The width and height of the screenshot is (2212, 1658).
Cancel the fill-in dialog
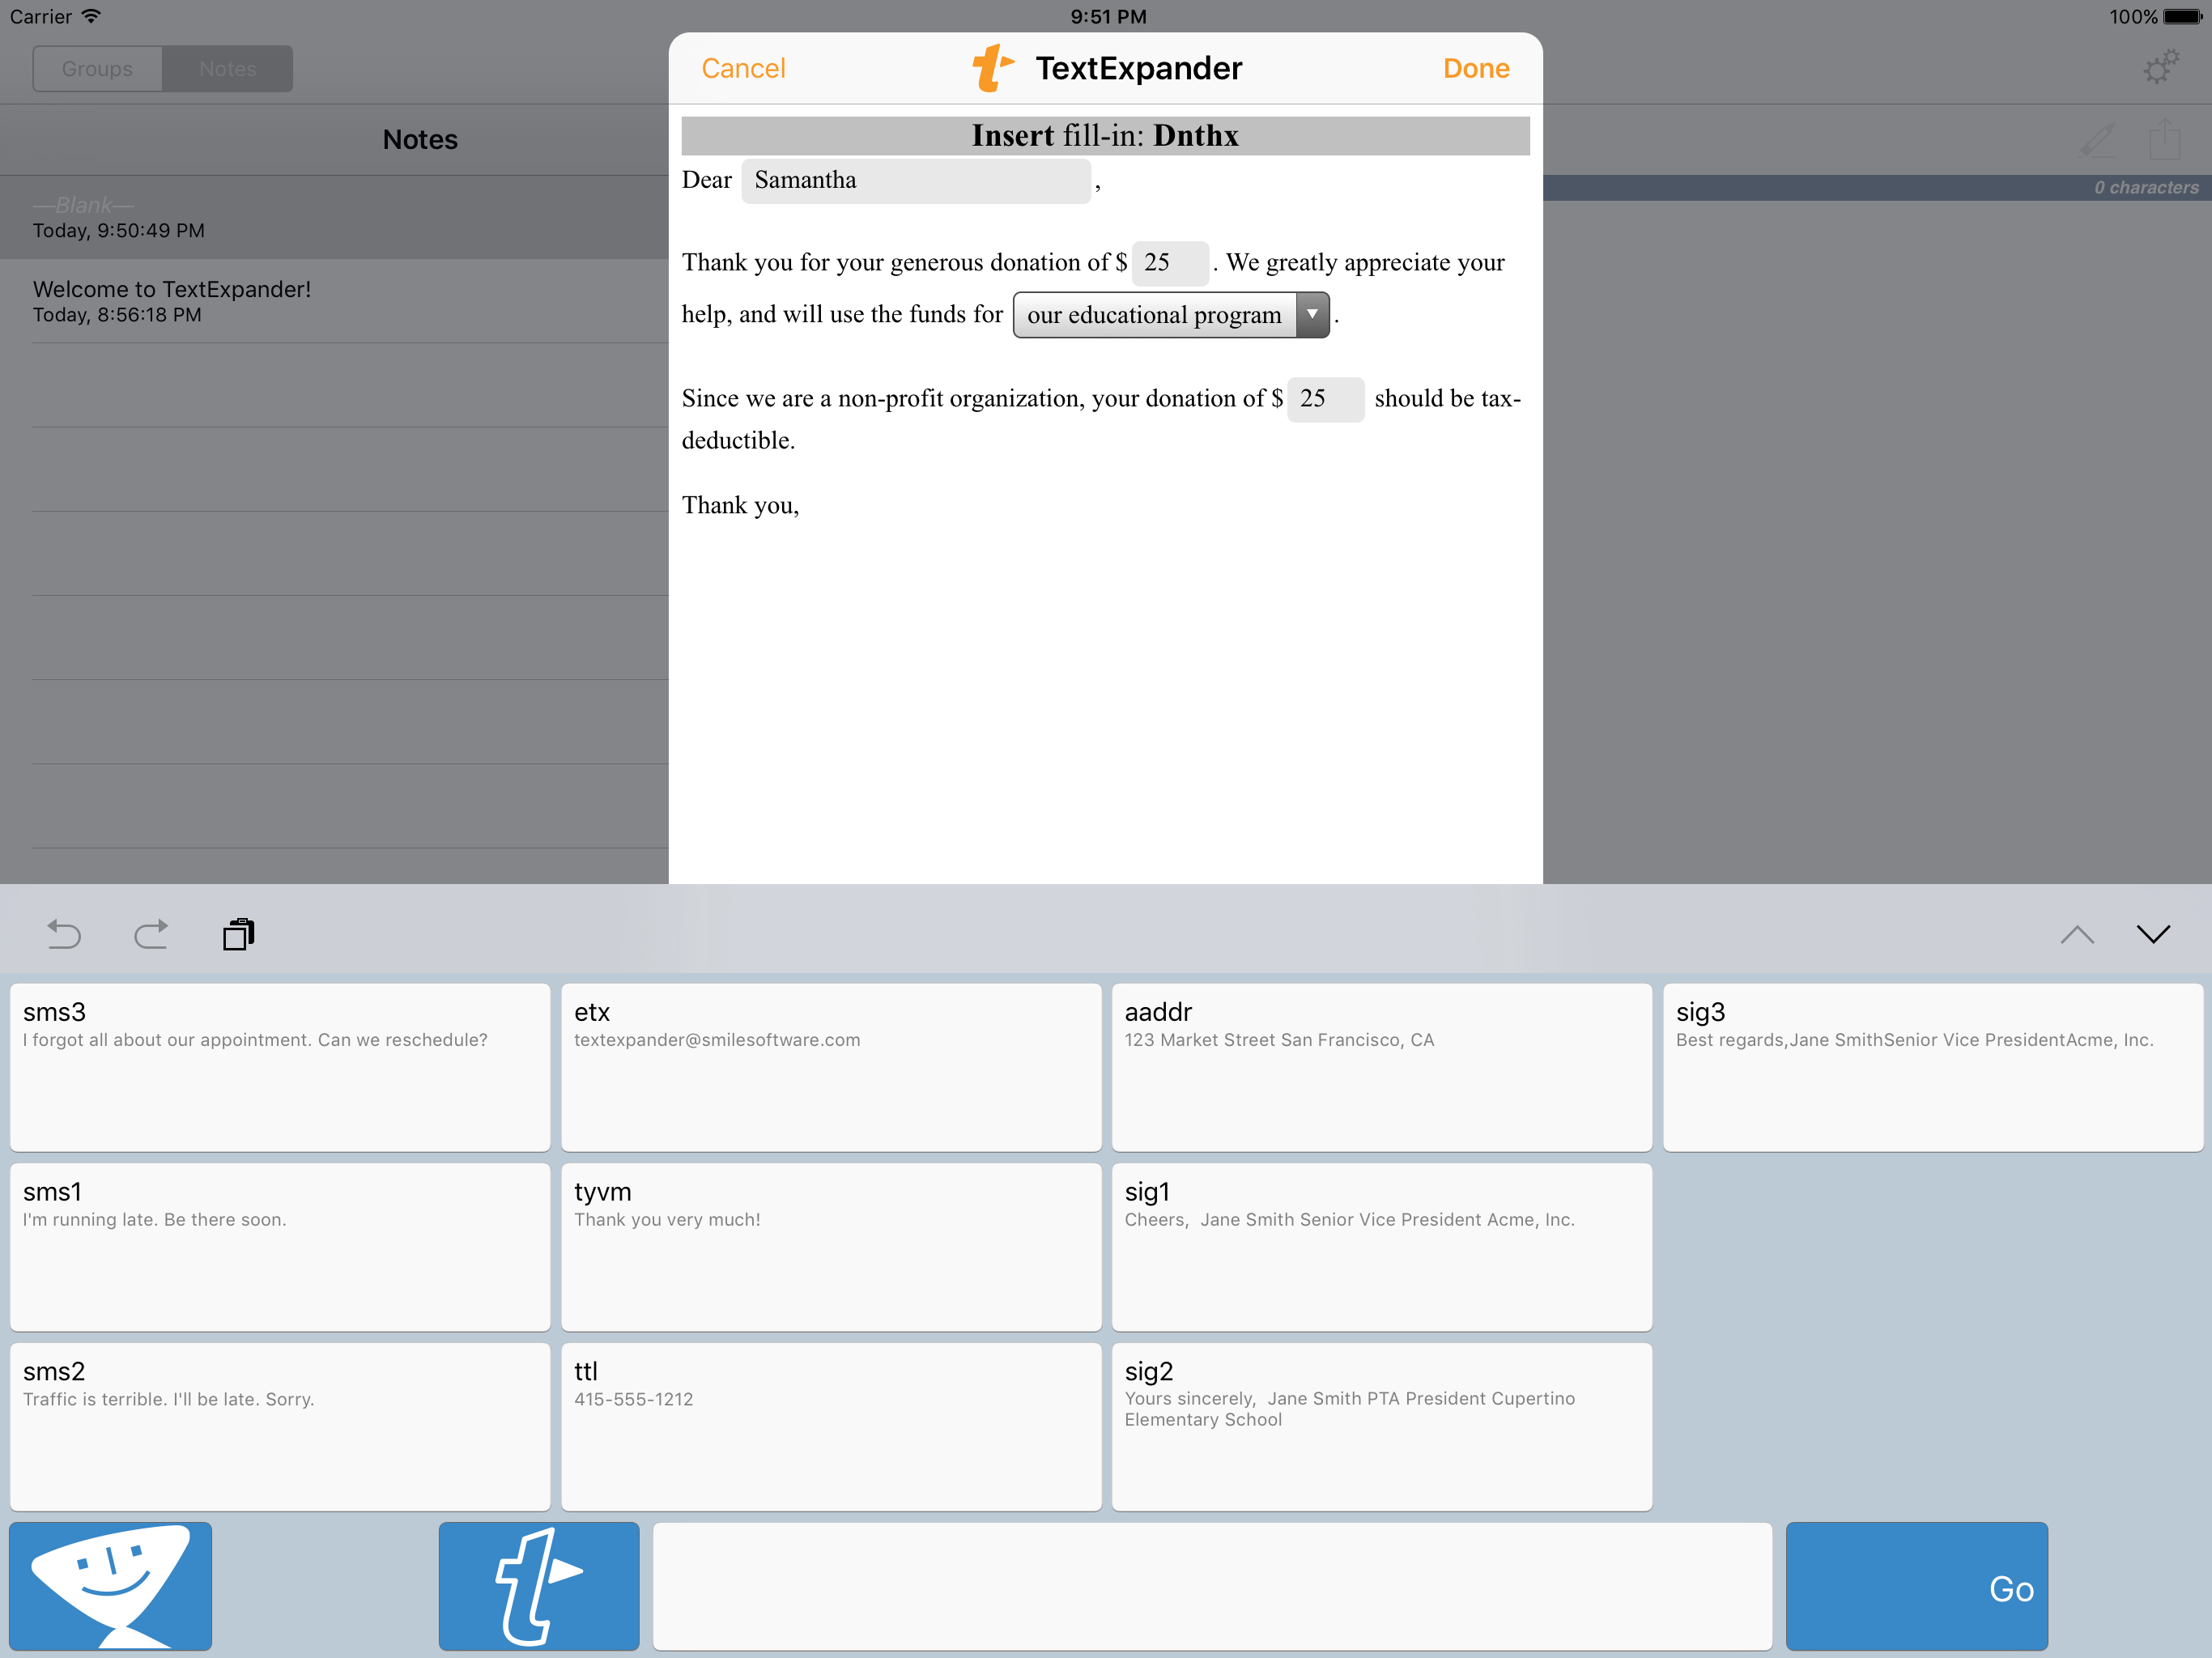pyautogui.click(x=743, y=68)
